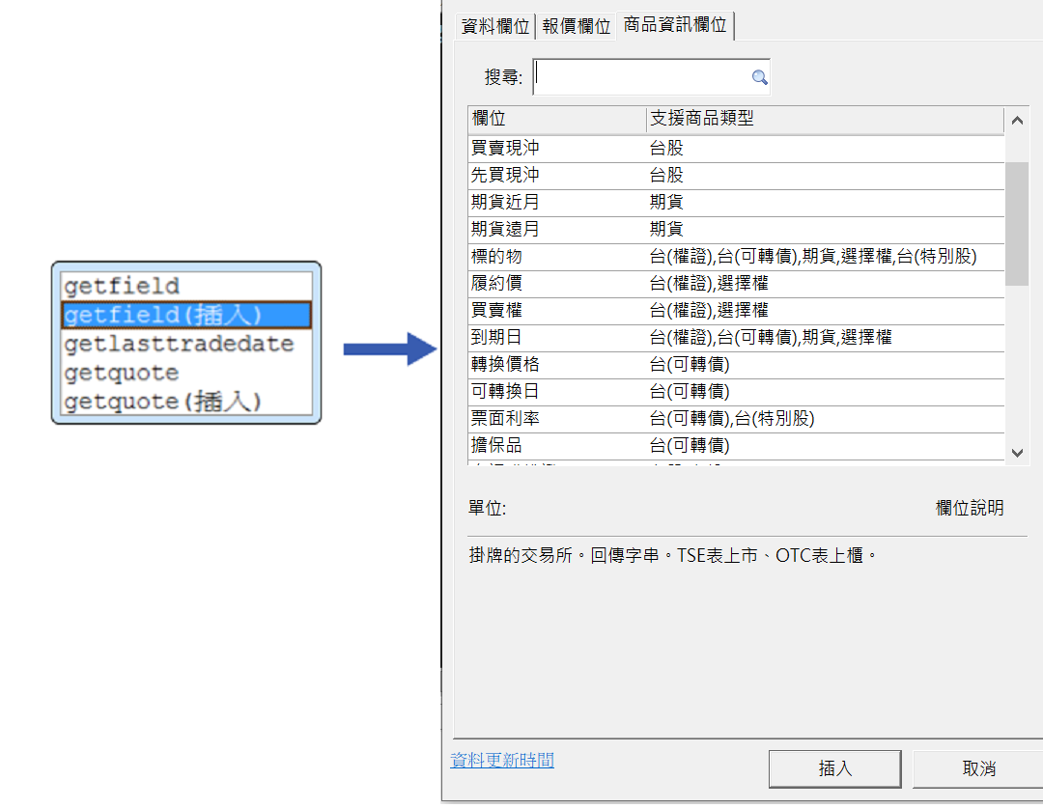
Task: Select the 履約價 row
Action: coord(736,283)
